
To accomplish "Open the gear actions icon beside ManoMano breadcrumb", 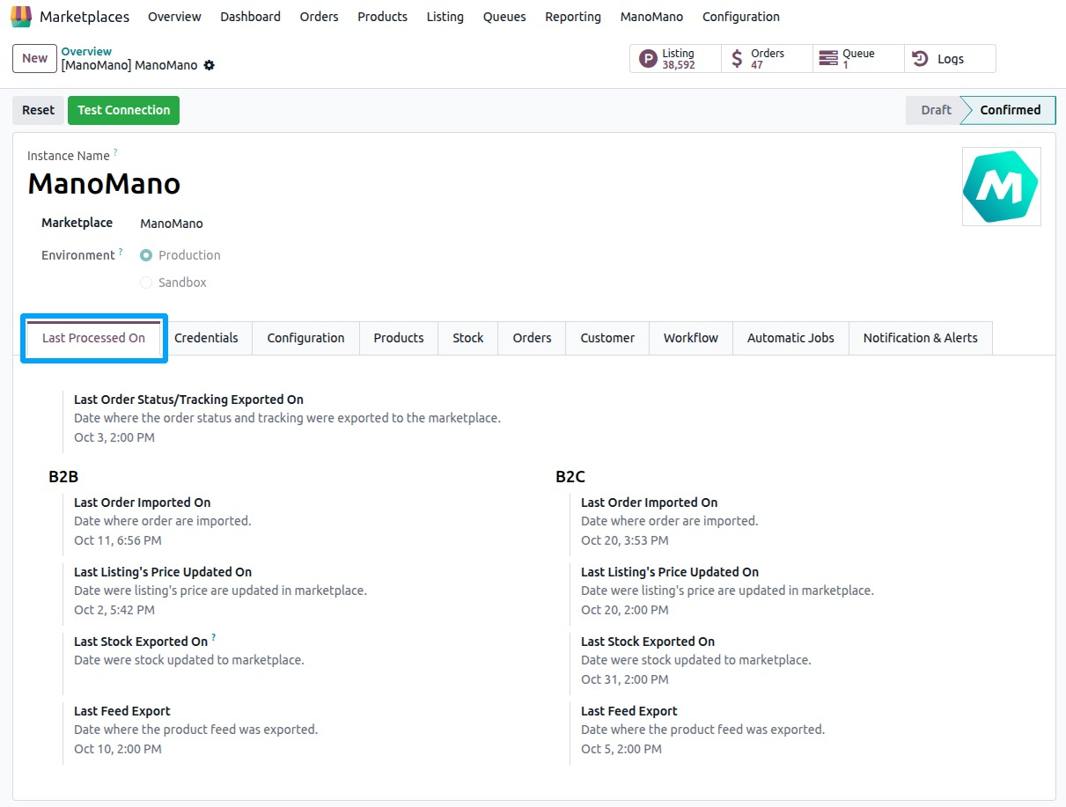I will 209,65.
